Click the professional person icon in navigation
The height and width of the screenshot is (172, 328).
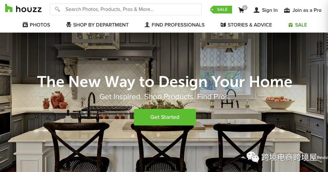click(x=147, y=25)
